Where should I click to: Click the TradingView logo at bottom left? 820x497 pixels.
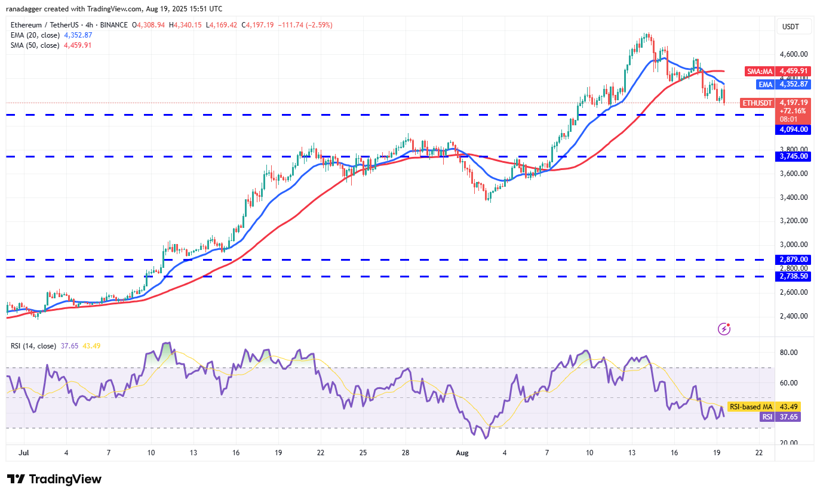pyautogui.click(x=54, y=479)
